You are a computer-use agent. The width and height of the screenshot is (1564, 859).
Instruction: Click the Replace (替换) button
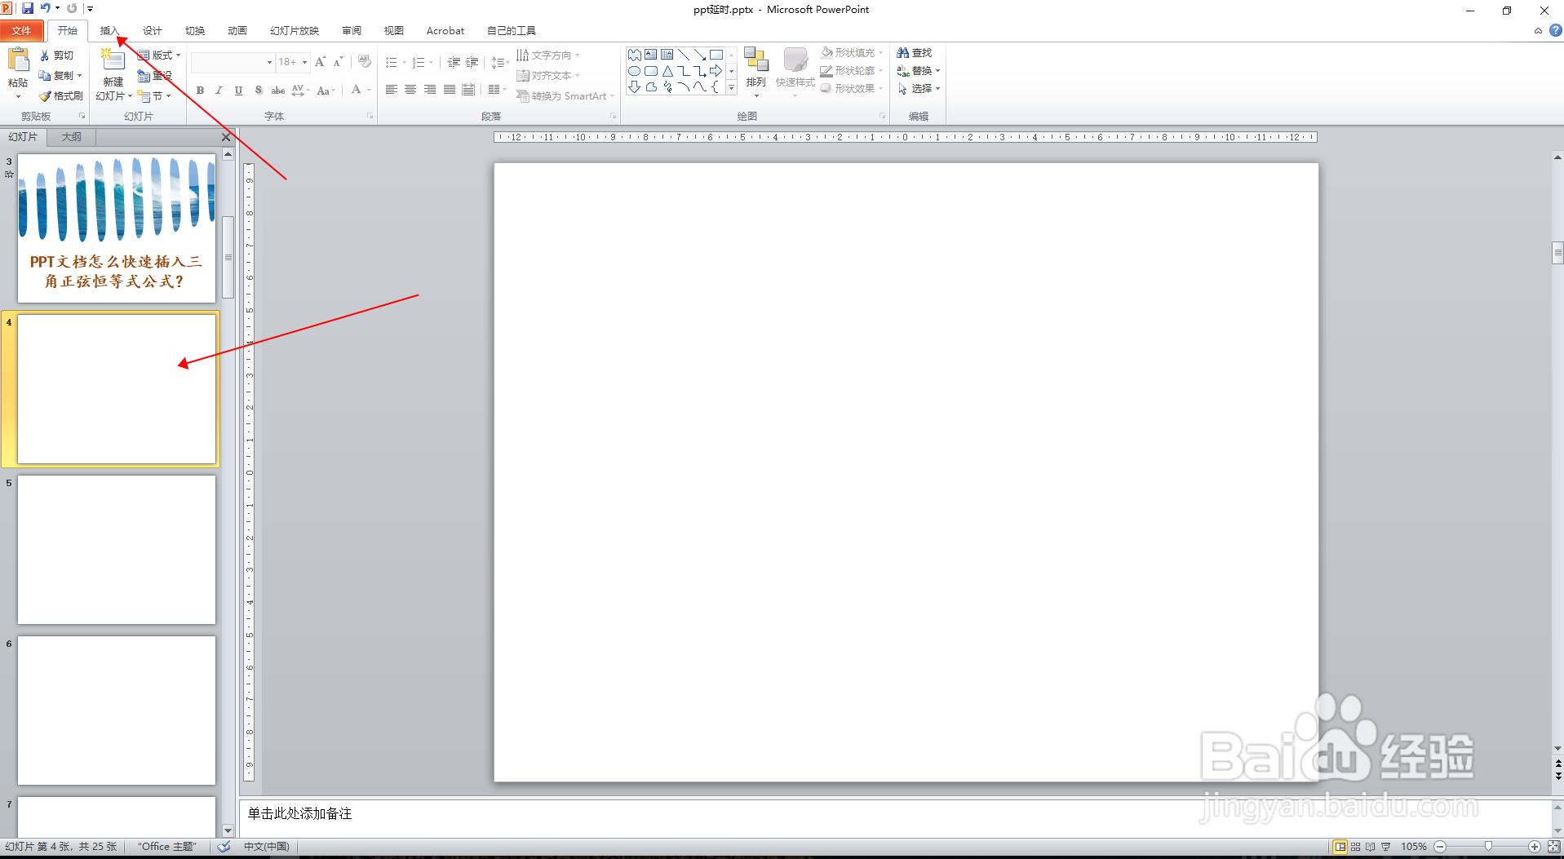(919, 71)
